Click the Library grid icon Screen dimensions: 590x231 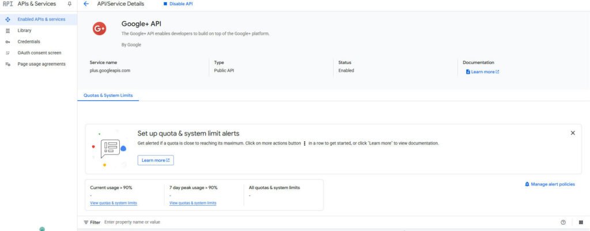(8, 31)
